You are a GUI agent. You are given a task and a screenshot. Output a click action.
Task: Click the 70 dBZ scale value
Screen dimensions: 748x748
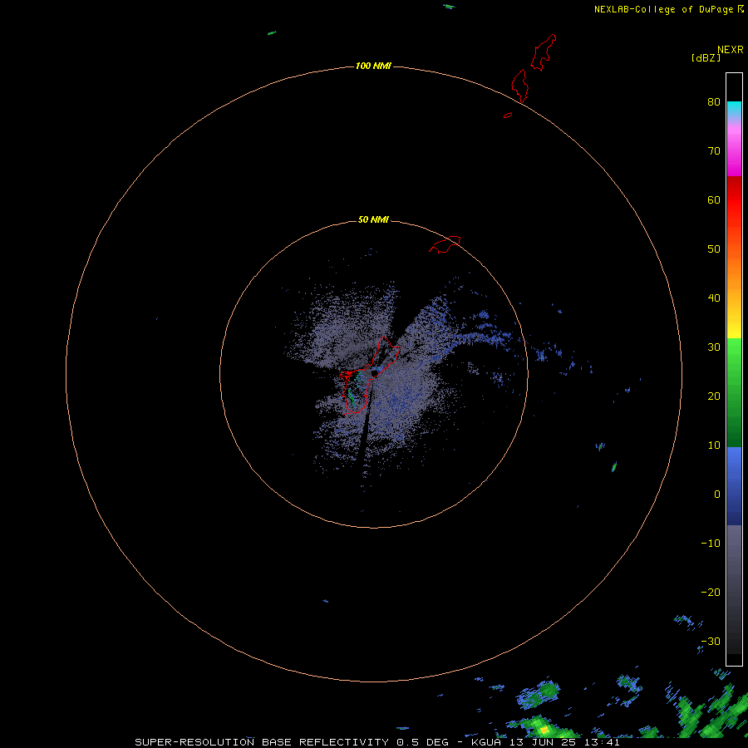click(714, 151)
